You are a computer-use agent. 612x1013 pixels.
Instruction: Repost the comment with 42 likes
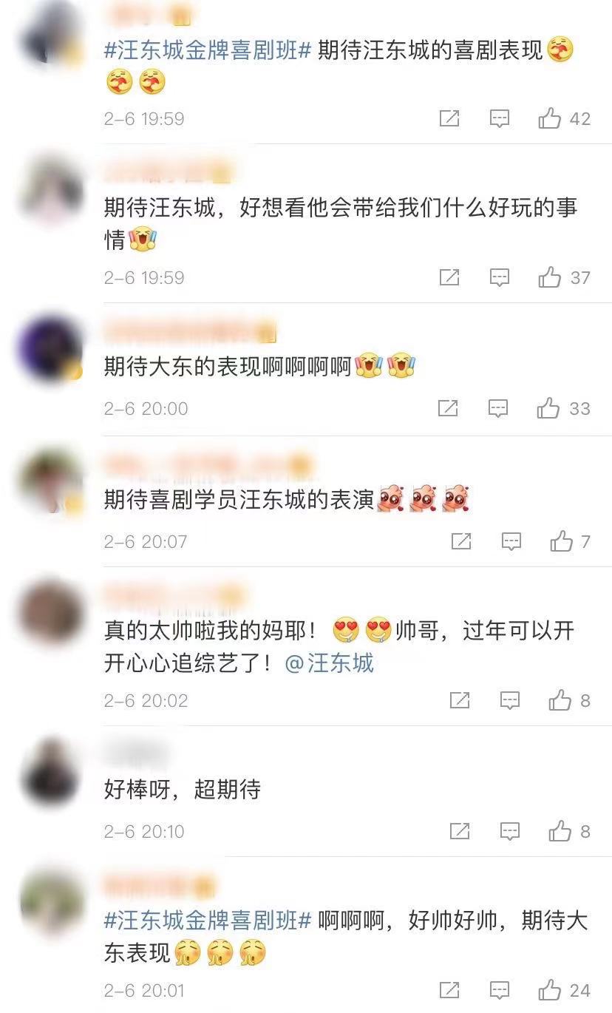(x=449, y=118)
